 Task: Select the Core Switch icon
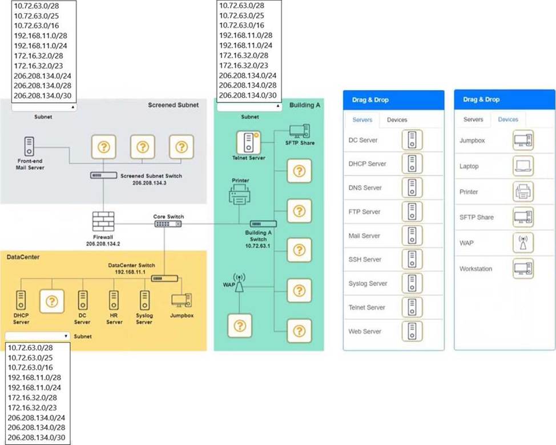click(166, 224)
